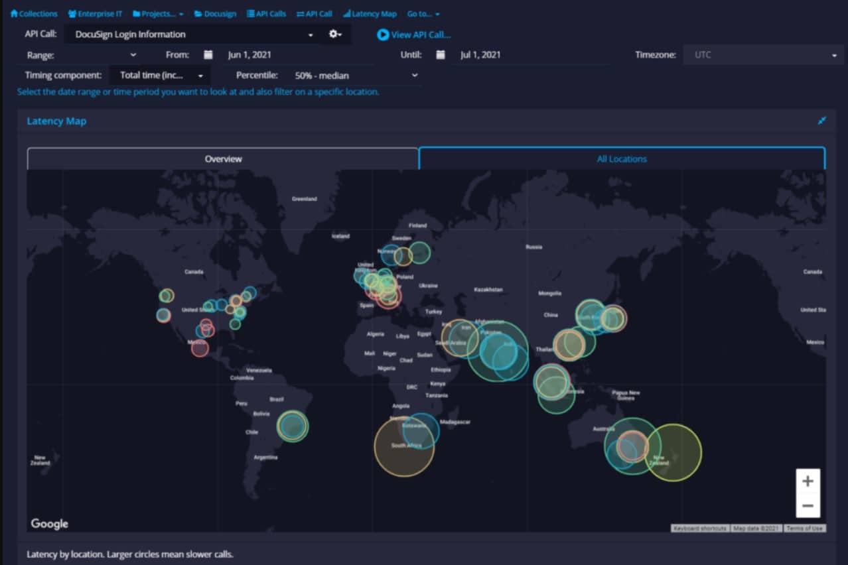Screen dimensions: 848x565
Task: Click View API Call play button
Action: click(x=383, y=34)
